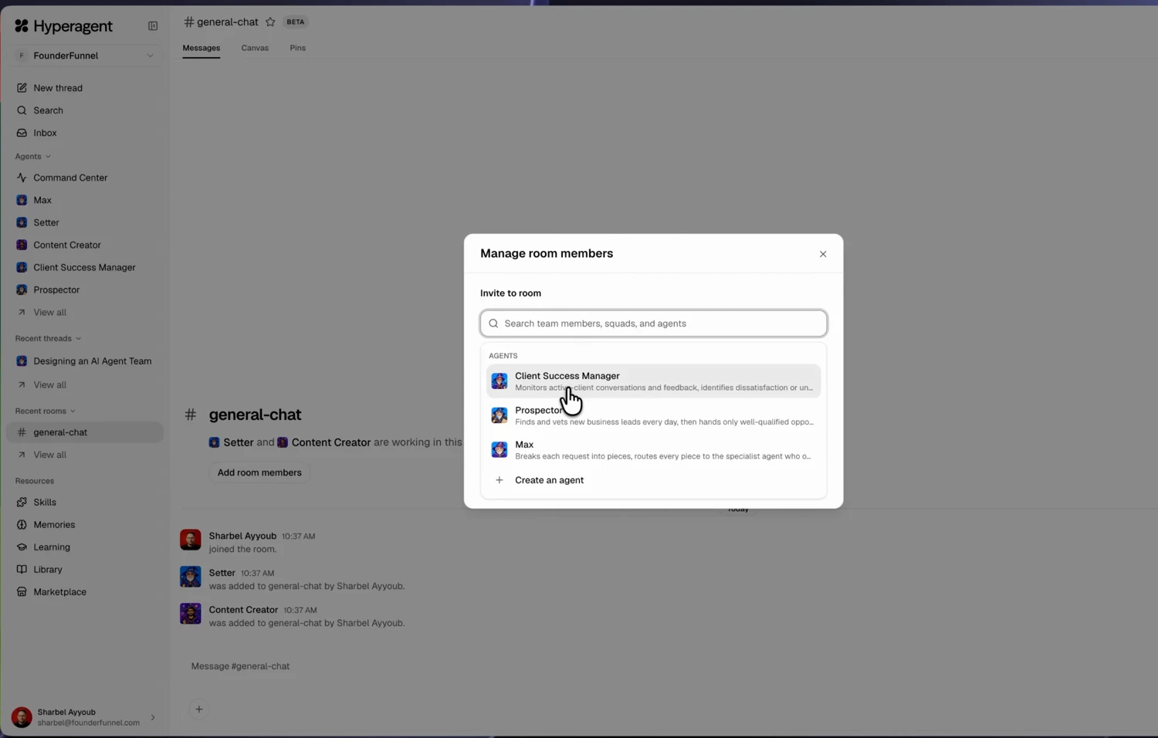This screenshot has width=1158, height=738.
Task: Invite Max agent to room
Action: (653, 450)
